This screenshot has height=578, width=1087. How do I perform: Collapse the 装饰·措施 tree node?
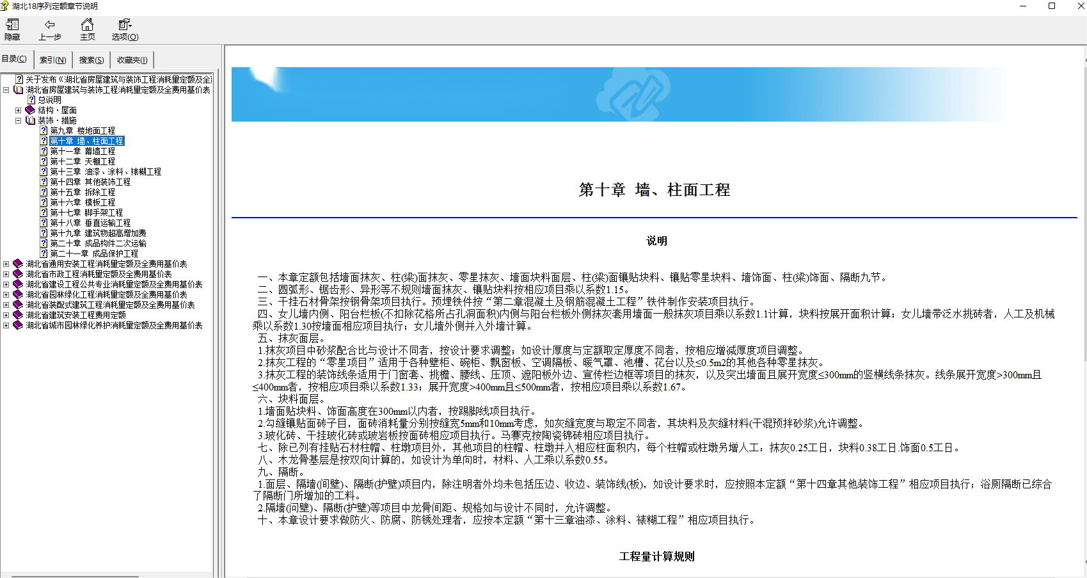coord(19,120)
